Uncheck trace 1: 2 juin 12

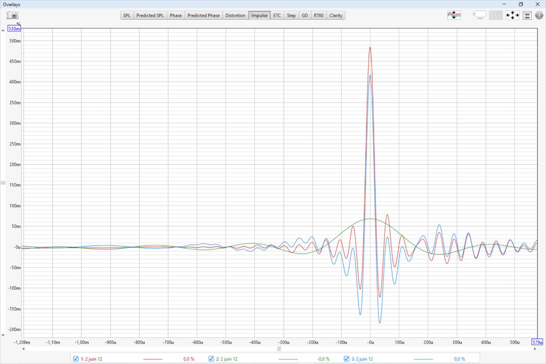pyautogui.click(x=76, y=359)
